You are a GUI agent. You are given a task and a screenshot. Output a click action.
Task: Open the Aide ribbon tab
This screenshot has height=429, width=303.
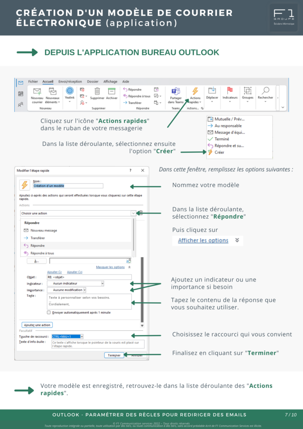point(126,82)
